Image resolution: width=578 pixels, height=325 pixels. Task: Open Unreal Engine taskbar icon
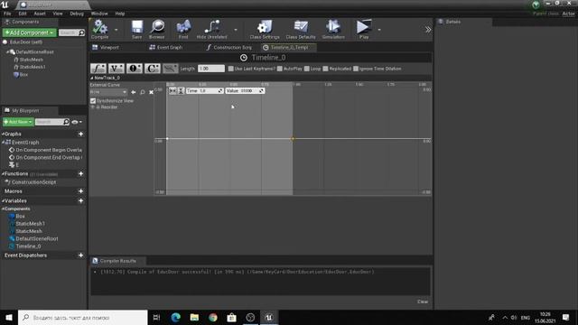(269, 317)
